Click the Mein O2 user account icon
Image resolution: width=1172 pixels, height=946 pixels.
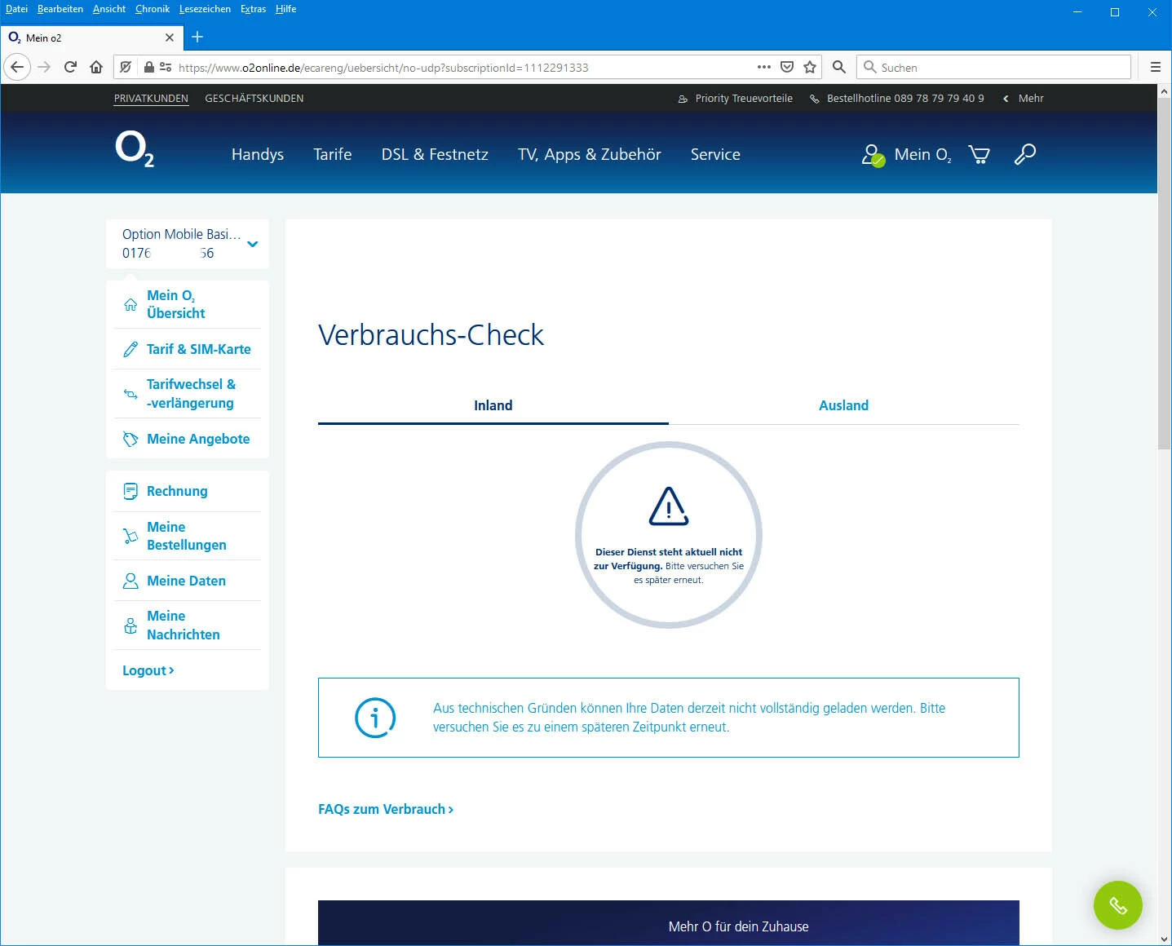pyautogui.click(x=873, y=155)
